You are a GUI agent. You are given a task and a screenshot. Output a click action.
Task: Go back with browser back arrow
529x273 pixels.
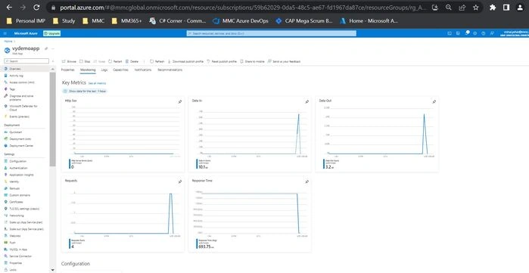point(9,8)
